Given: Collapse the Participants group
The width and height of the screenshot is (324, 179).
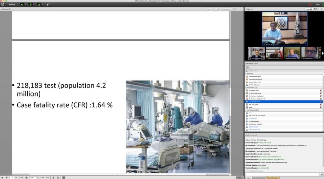Looking at the screenshot, I should (246, 110).
